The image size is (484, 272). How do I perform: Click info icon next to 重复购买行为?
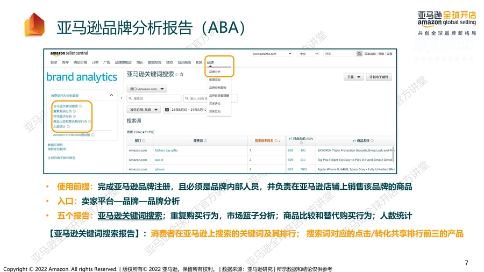click(74, 111)
